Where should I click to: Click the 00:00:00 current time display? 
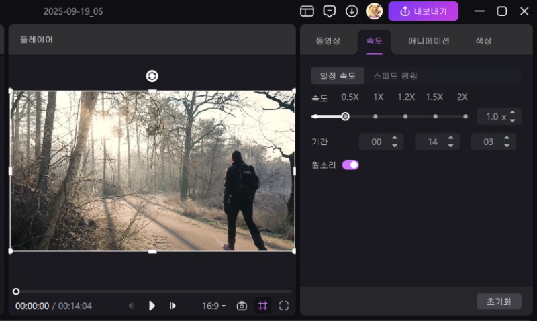tap(32, 306)
